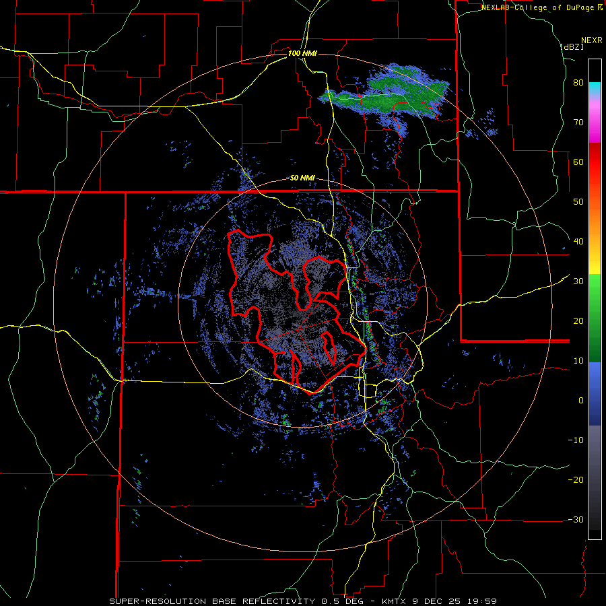Screen dimensions: 606x606
Task: Click the NEXR label above the color bar
Action: [x=591, y=40]
